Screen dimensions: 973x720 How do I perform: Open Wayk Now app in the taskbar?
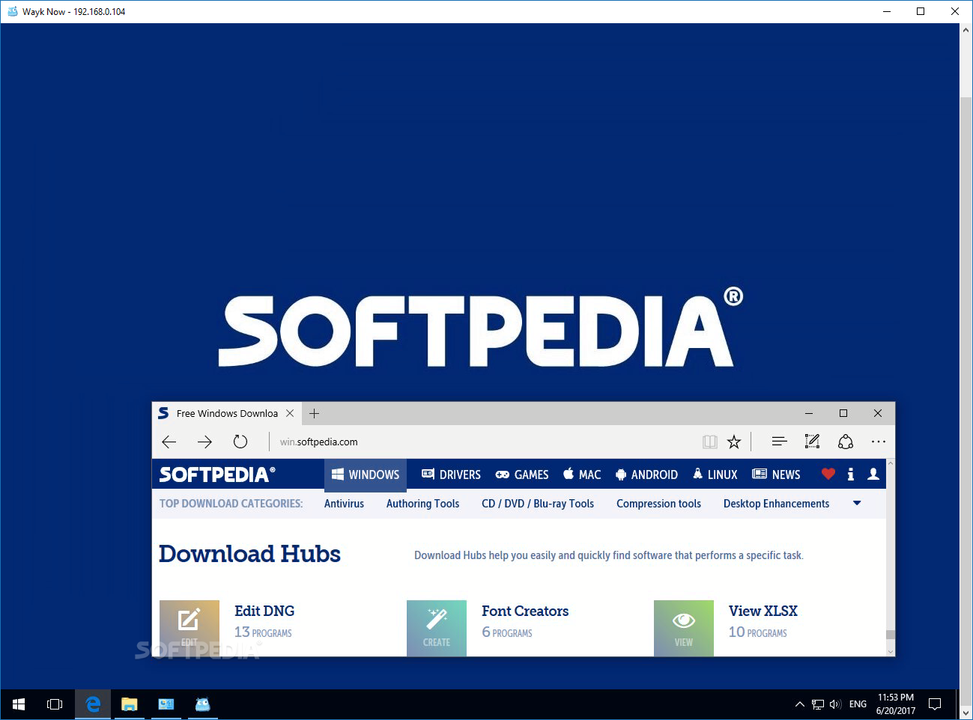click(x=203, y=704)
